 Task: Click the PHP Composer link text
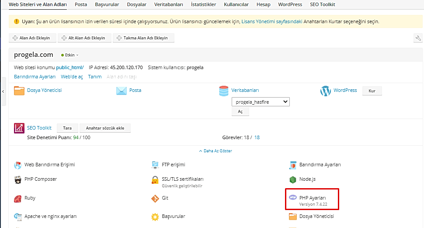click(41, 179)
